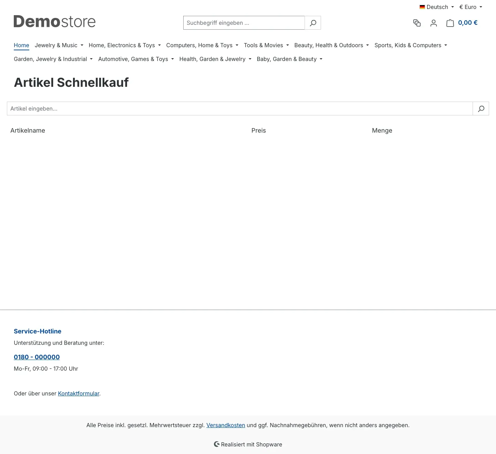Focus the Suchbegriff eingeben search field
The height and width of the screenshot is (454, 496).
pyautogui.click(x=244, y=23)
